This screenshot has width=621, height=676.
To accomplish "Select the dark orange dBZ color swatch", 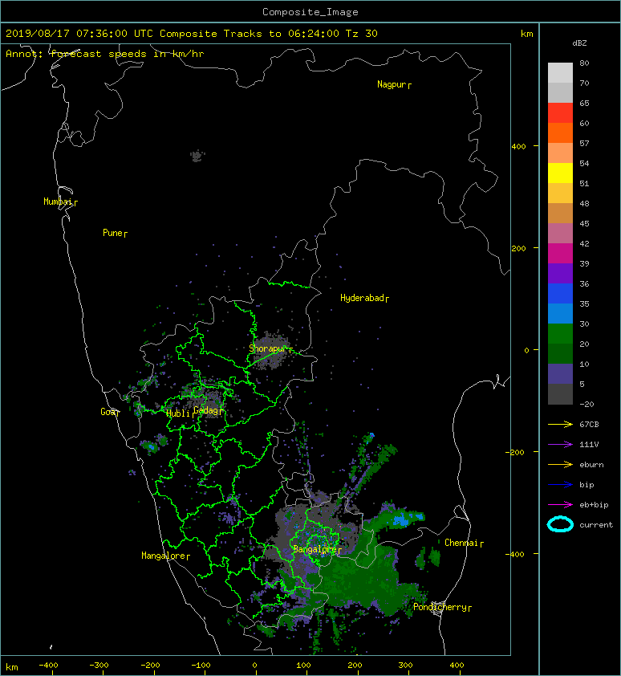I will point(560,132).
